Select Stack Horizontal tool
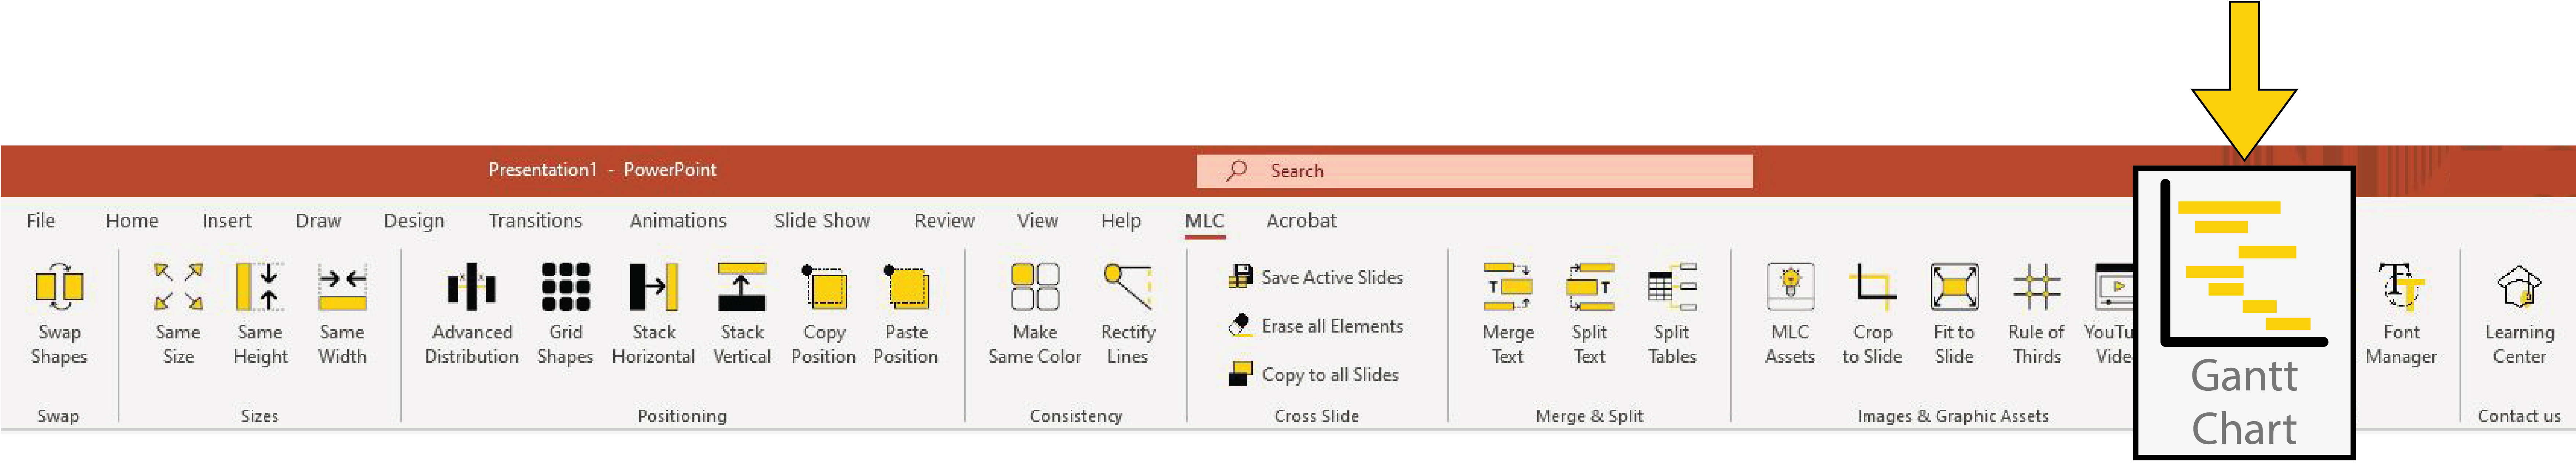The width and height of the screenshot is (2576, 471). tap(653, 287)
